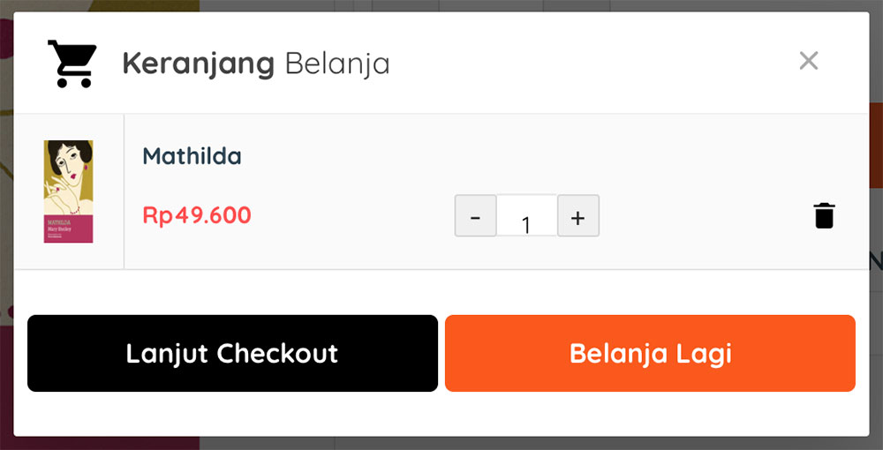Click the shopping cart icon in header
This screenshot has width=883, height=450.
click(72, 64)
